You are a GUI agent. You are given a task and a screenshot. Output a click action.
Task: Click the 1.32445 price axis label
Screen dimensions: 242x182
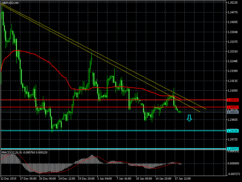(233, 61)
